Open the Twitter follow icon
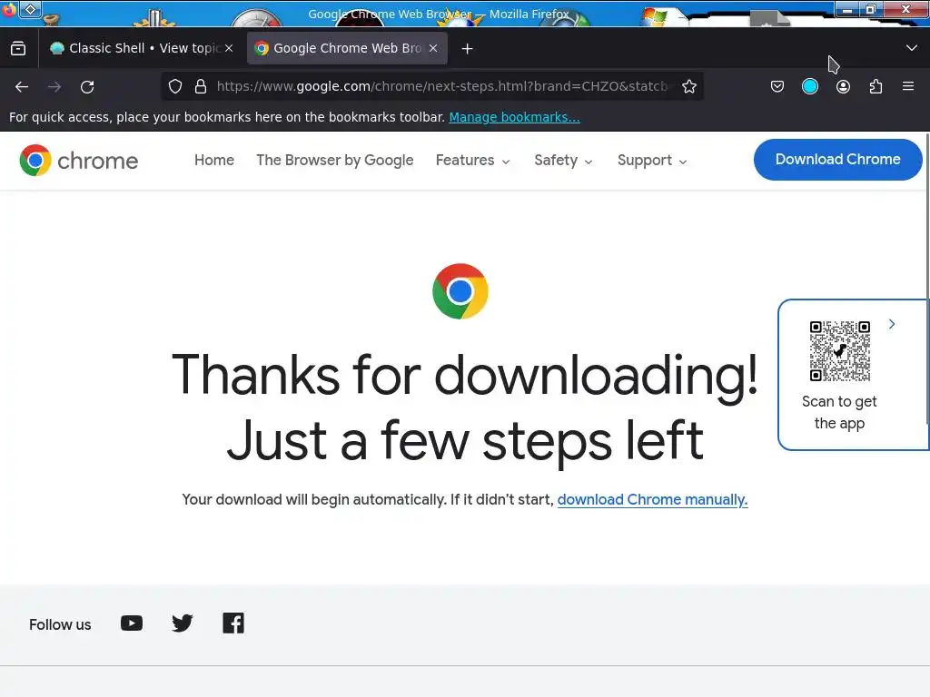The height and width of the screenshot is (697, 930). pyautogui.click(x=182, y=623)
